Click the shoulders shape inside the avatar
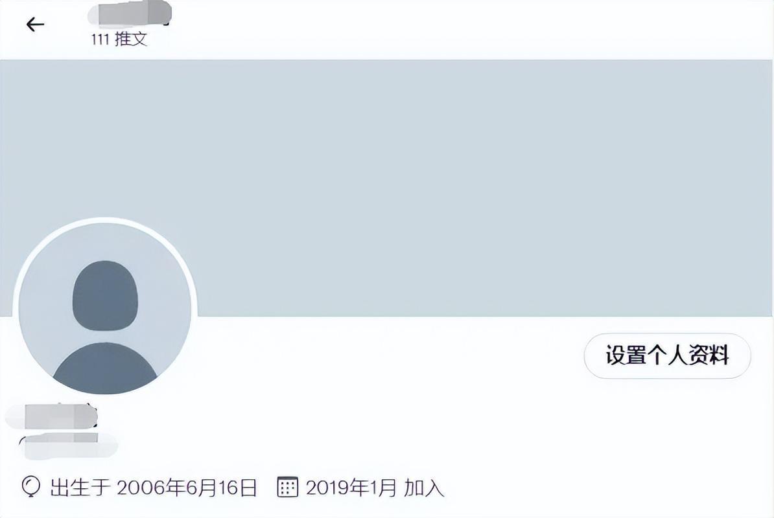 point(105,368)
